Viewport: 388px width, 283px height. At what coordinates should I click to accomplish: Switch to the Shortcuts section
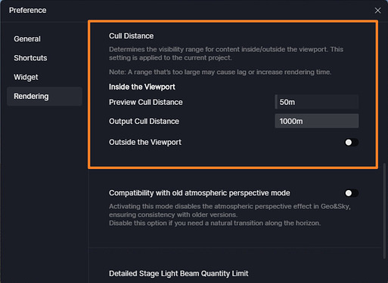(x=30, y=58)
